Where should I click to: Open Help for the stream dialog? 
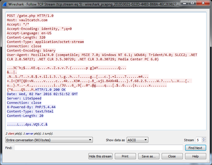[196, 156]
